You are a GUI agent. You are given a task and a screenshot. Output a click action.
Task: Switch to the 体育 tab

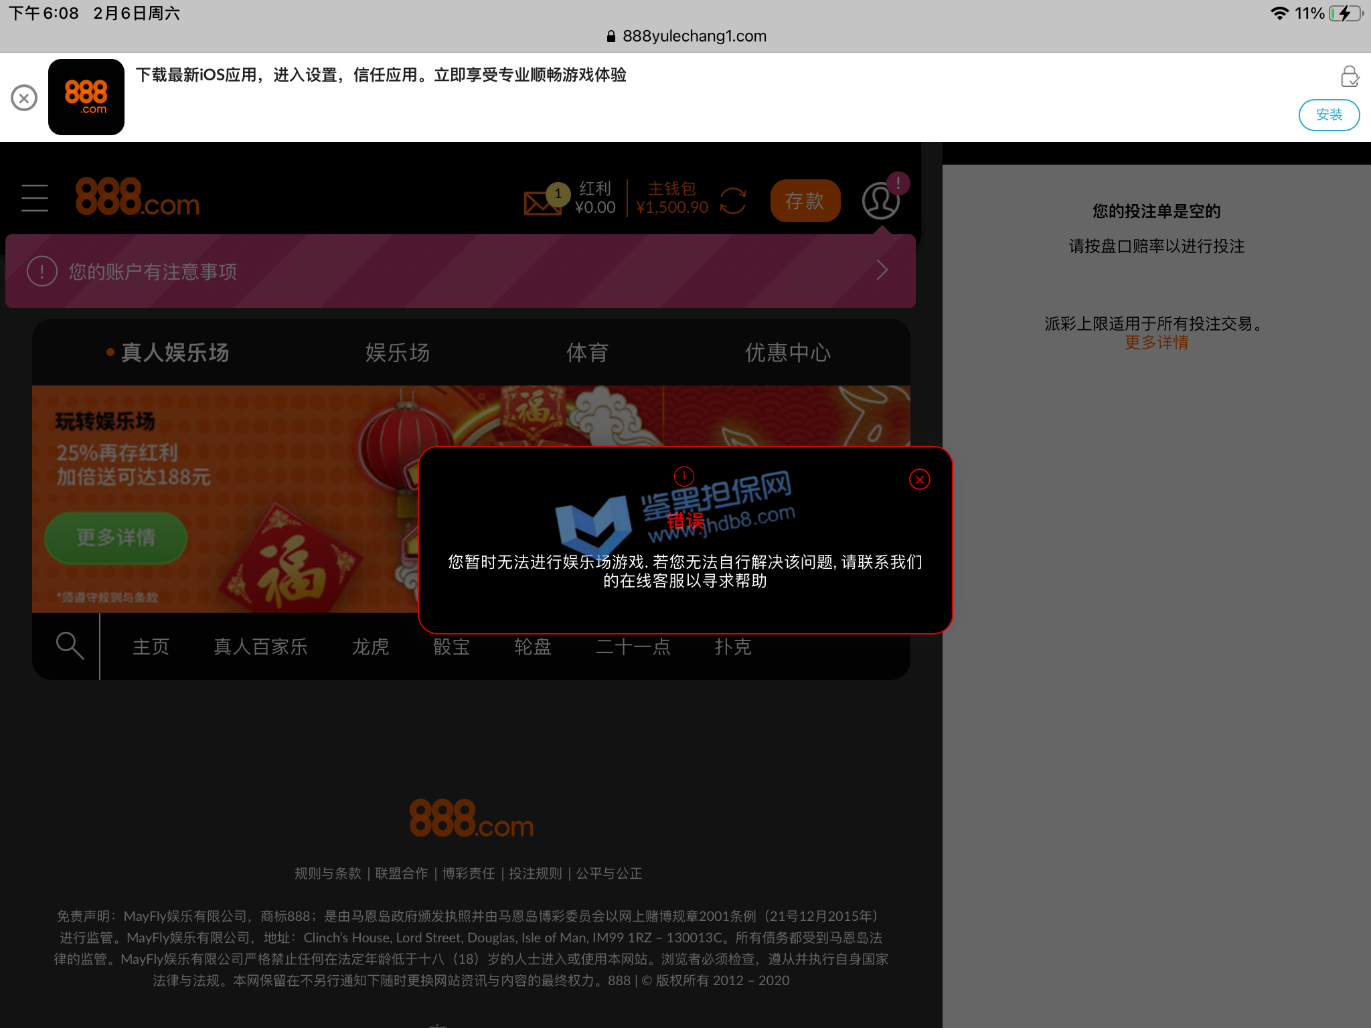[x=587, y=353]
